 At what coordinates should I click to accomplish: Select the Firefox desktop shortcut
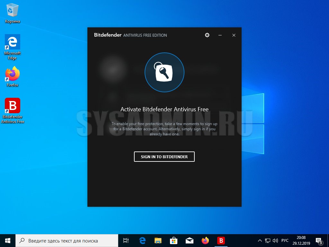[13, 77]
